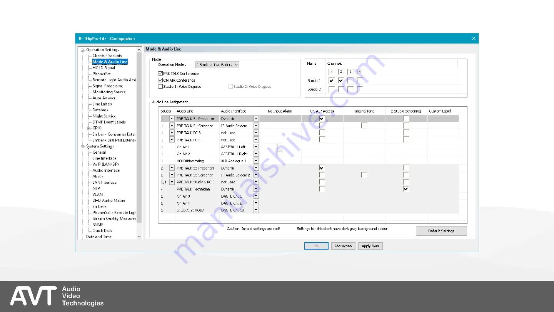The height and width of the screenshot is (312, 554).
Task: Open Auto Answer settings
Action: click(104, 98)
